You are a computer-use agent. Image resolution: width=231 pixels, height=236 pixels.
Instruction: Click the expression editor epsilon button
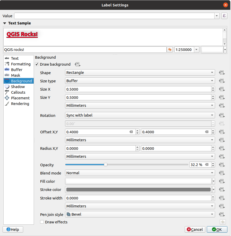click(x=224, y=16)
